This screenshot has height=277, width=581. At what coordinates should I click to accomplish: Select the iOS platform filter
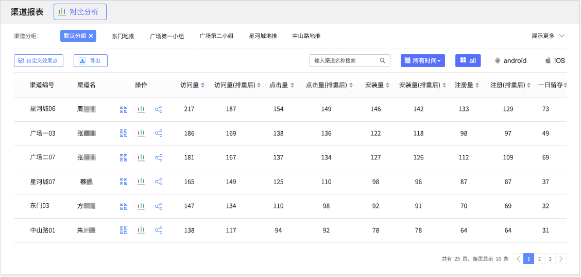coord(555,61)
